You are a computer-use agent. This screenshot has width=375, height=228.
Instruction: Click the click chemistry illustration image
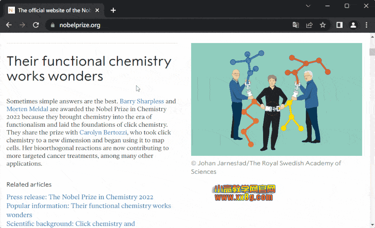click(276, 99)
